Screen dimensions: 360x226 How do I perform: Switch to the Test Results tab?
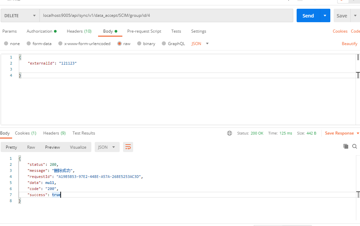(x=84, y=133)
